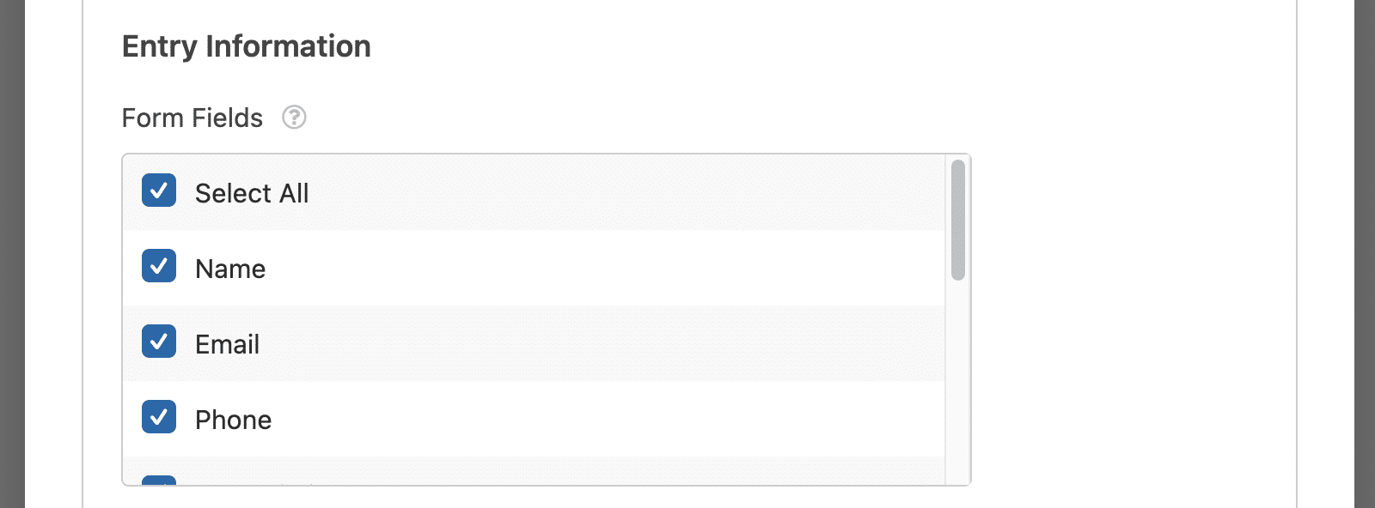
Task: Click the dark overlay strip on the right edge
Action: click(1365, 254)
